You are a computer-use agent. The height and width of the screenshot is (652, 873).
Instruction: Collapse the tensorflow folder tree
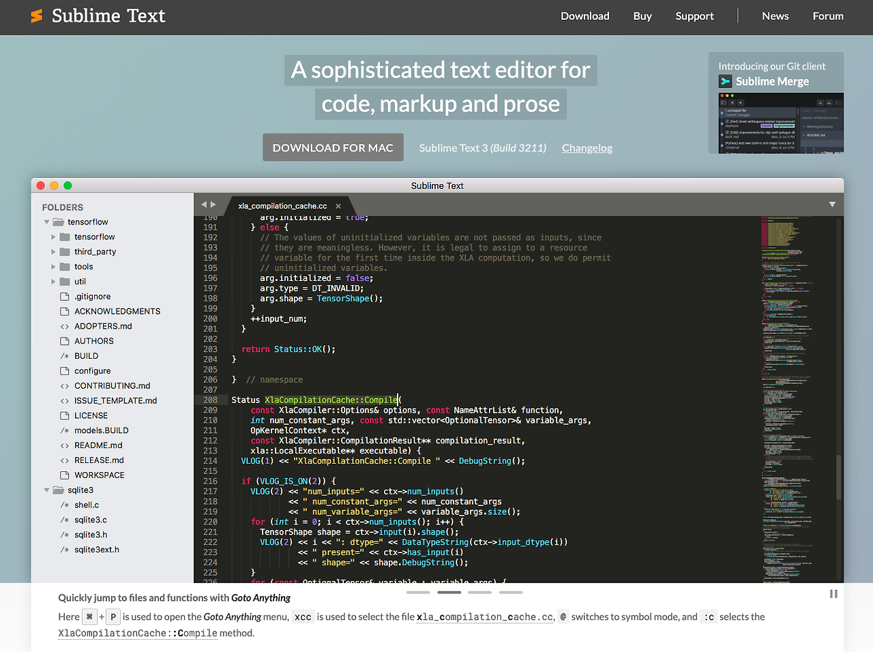click(46, 222)
